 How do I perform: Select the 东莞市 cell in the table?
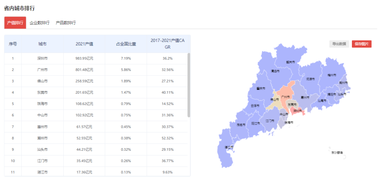click(x=42, y=92)
